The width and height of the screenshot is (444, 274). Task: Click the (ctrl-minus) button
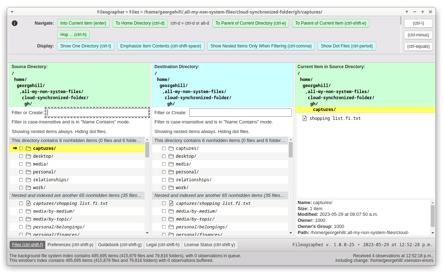[x=418, y=35]
